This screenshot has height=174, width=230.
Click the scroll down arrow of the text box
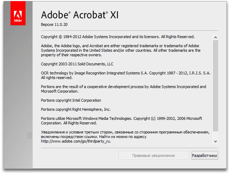point(215,141)
